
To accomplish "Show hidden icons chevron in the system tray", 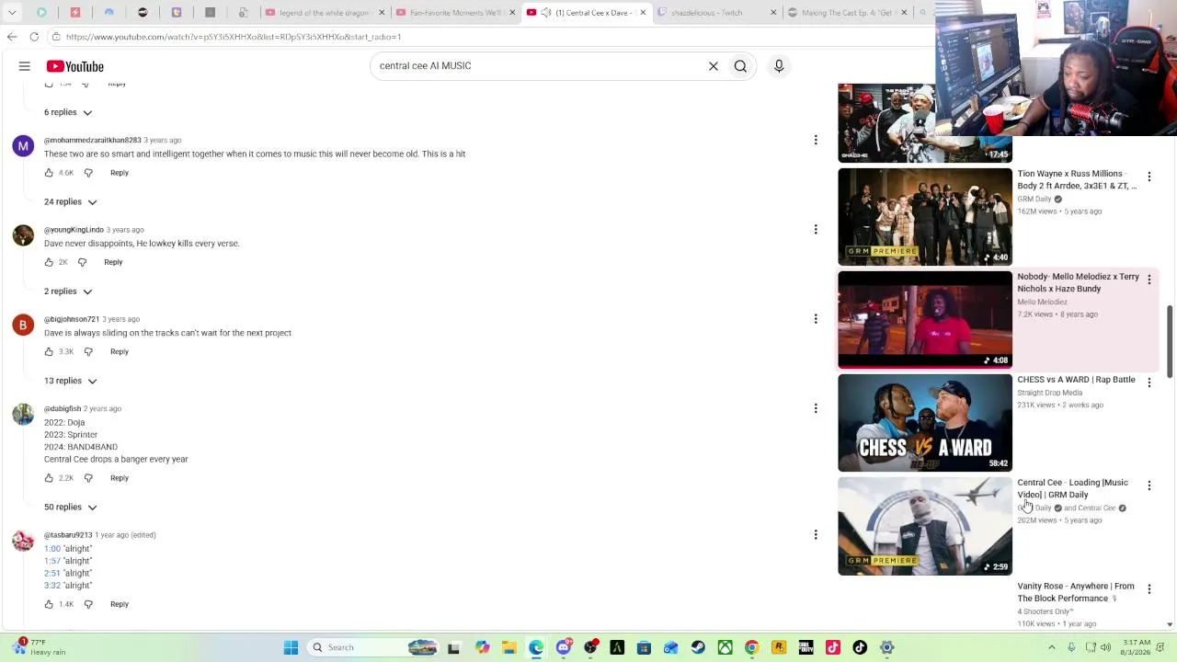I will tap(1052, 647).
